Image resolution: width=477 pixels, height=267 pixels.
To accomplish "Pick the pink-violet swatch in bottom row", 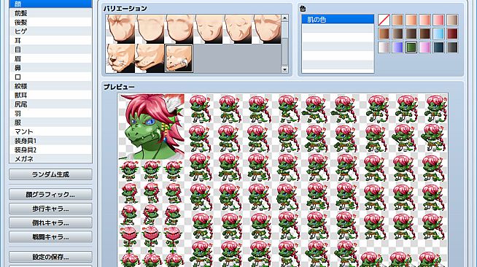I will (x=424, y=47).
